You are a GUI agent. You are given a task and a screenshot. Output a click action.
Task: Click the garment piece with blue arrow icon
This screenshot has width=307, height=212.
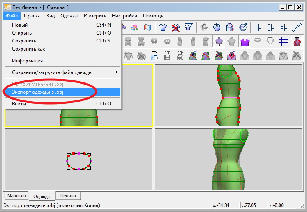click(193, 55)
